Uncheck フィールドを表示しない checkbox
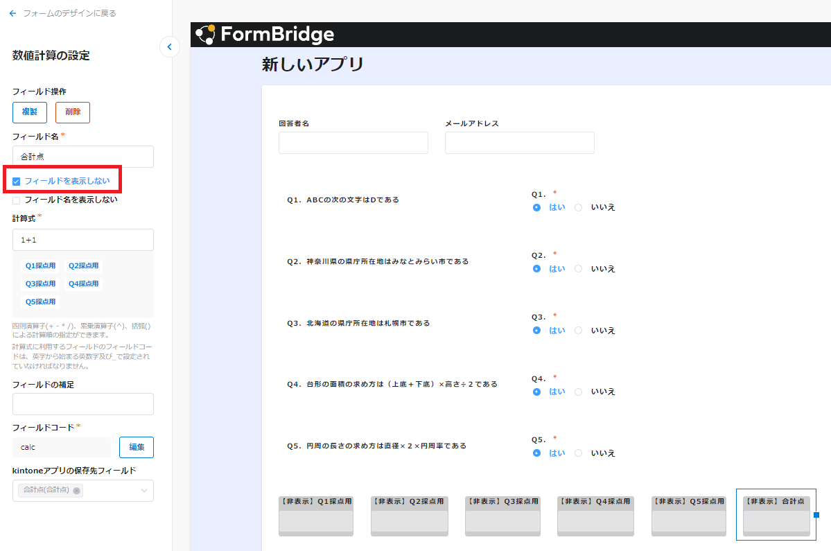The height and width of the screenshot is (551, 831). [17, 182]
